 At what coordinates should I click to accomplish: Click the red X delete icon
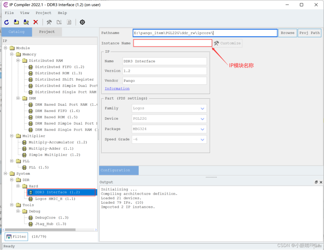36,22
